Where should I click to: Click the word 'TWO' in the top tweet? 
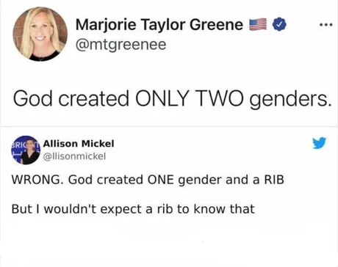[219, 98]
